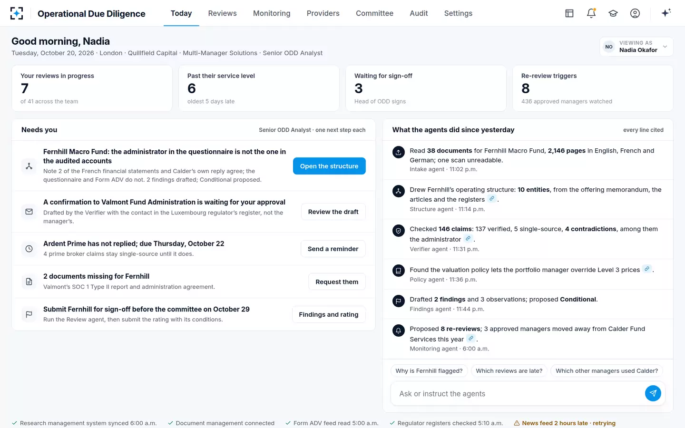Select the Committee tab
The image size is (685, 428).
pos(374,13)
